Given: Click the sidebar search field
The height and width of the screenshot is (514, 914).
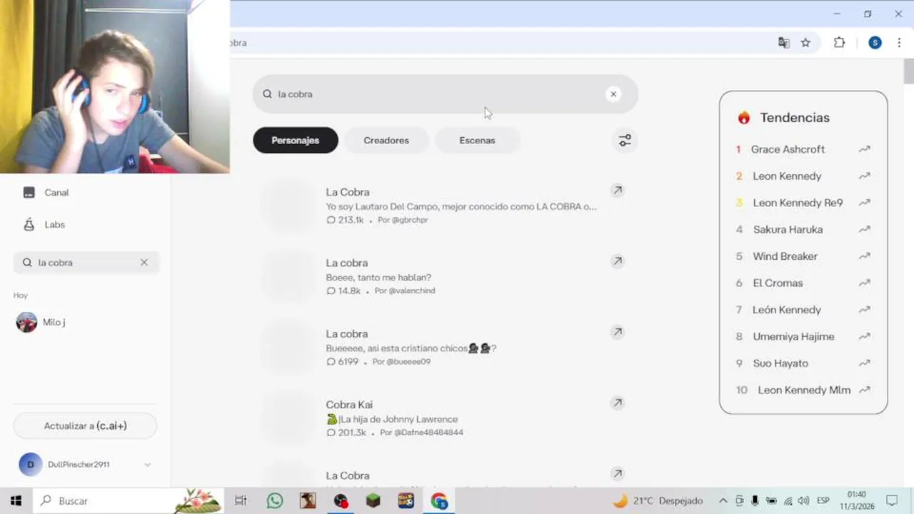Looking at the screenshot, I should tap(86, 263).
